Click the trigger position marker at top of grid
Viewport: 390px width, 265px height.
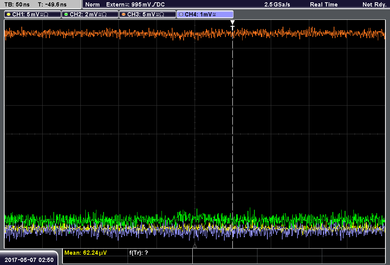click(x=232, y=25)
